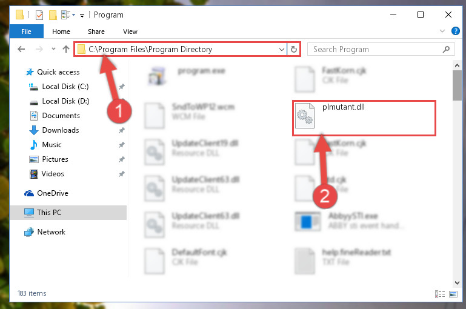Screen dimensions: 466x309
Task: Click the search magnifier icon
Action: (x=446, y=49)
